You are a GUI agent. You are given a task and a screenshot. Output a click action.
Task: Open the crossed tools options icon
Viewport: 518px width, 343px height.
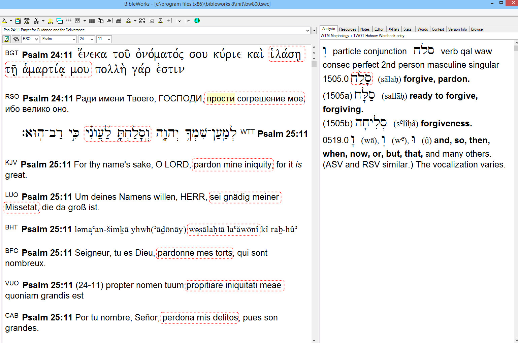coord(27,21)
